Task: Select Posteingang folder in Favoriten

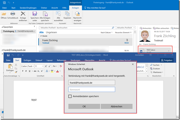Action: click(x=18, y=31)
